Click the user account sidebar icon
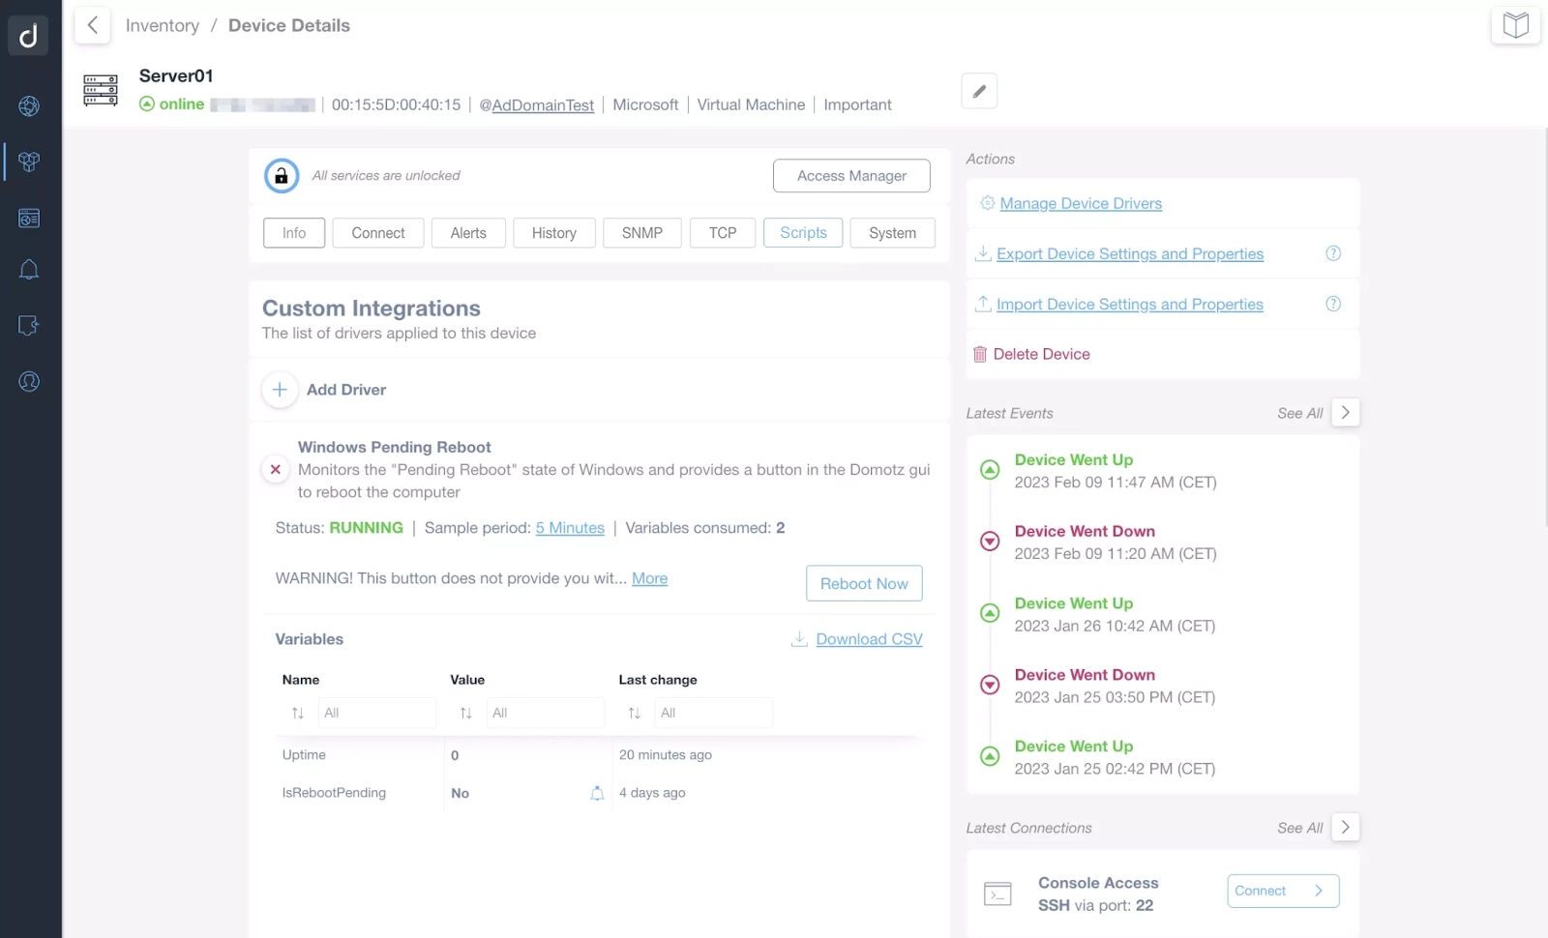Screen dimensions: 1548x938 29,382
